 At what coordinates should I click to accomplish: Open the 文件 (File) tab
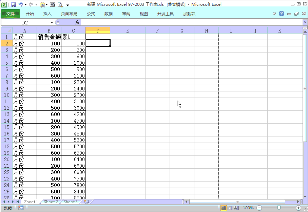tap(11, 14)
